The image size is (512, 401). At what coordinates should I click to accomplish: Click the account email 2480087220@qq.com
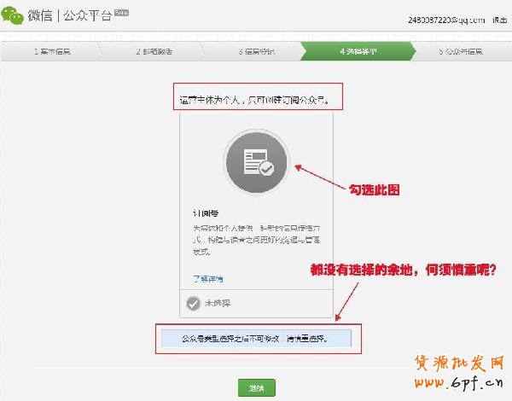pos(445,20)
